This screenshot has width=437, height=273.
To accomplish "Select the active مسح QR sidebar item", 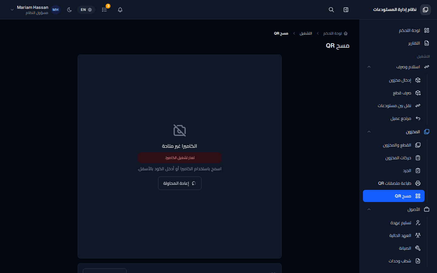I will point(394,196).
